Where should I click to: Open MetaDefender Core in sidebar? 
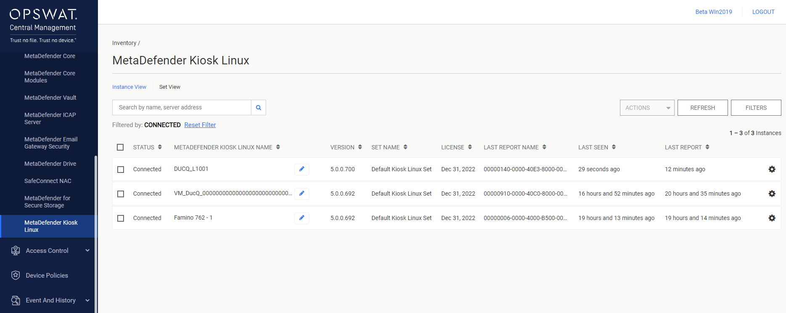click(x=50, y=56)
